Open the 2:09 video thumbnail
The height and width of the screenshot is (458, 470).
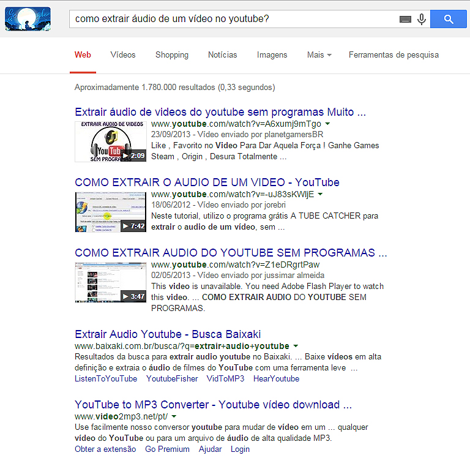(111, 141)
